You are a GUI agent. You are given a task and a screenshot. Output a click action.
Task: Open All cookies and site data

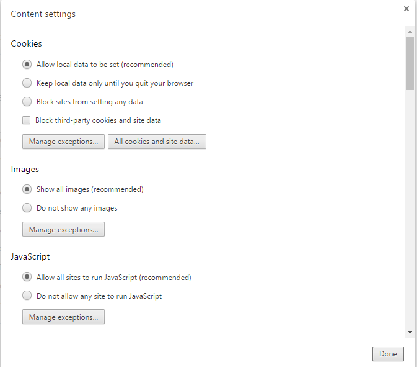[x=157, y=142]
